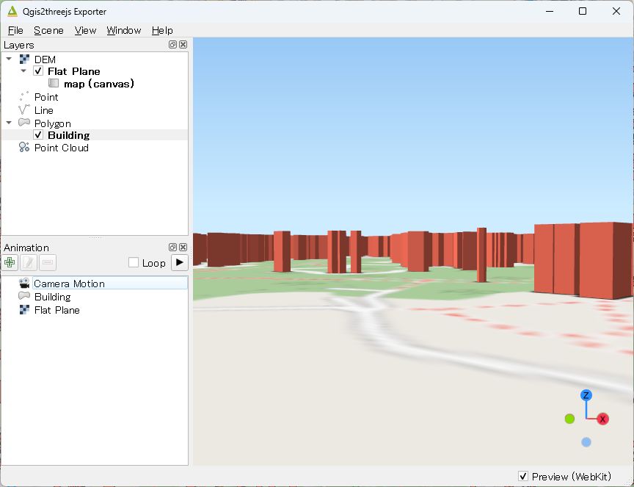The height and width of the screenshot is (487, 634).
Task: Click the green Y axis ball
Action: 569,419
